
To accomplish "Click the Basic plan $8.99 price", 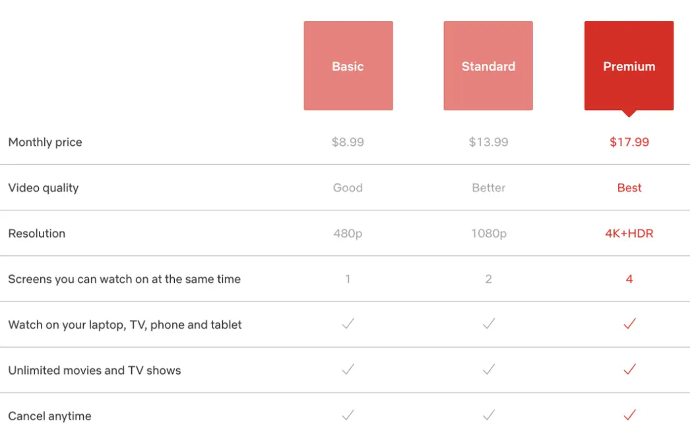I will coord(348,142).
